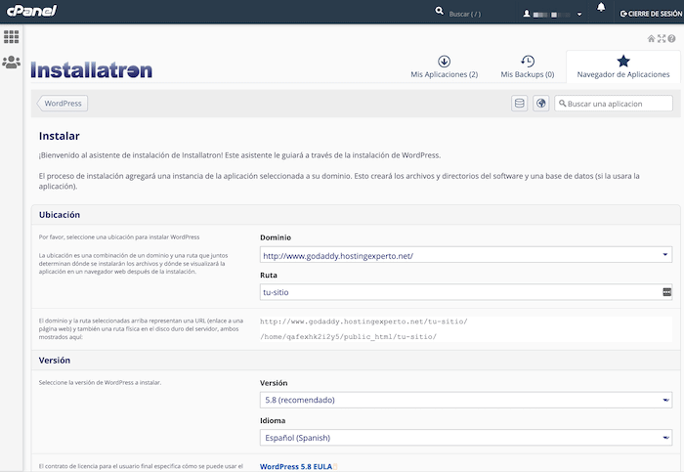
Task: Open the user account dropdown in header
Action: (552, 14)
